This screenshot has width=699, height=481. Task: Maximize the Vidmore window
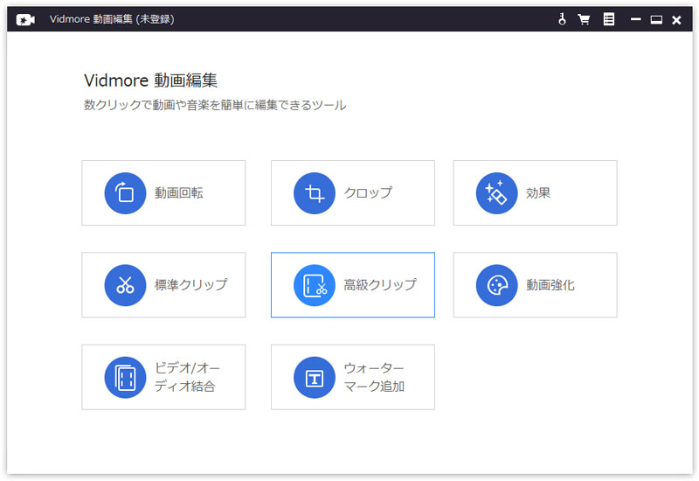tap(656, 19)
